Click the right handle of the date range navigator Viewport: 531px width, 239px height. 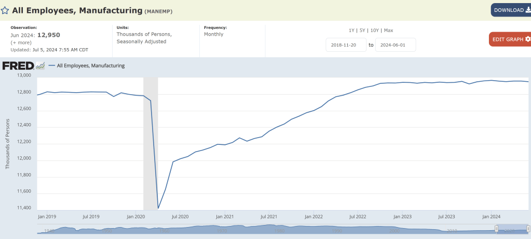pos(529,229)
